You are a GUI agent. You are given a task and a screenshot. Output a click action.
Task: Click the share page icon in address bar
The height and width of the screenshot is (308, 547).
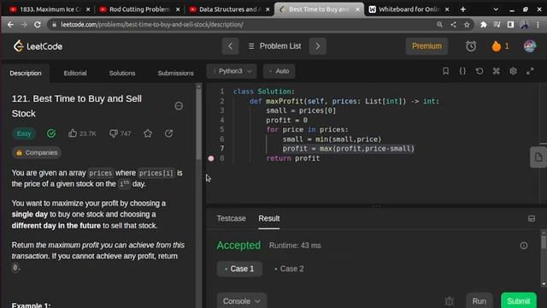(x=453, y=25)
